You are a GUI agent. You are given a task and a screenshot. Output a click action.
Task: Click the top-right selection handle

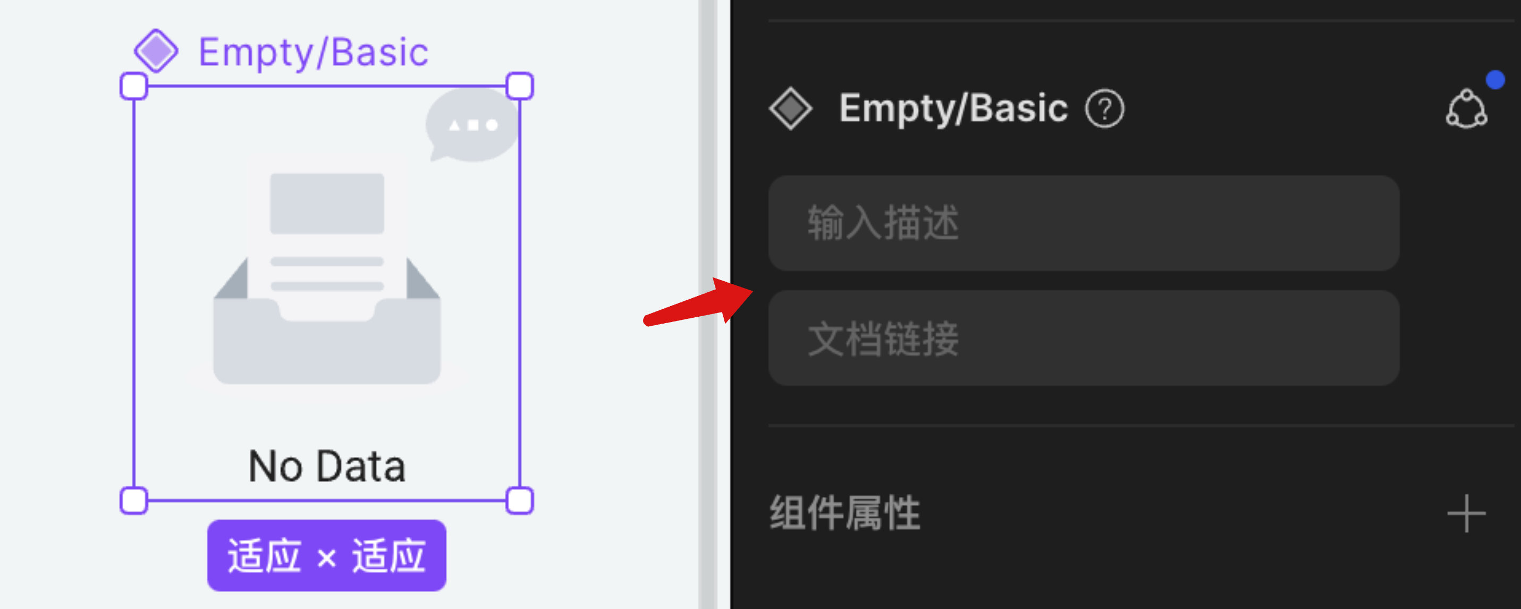520,86
